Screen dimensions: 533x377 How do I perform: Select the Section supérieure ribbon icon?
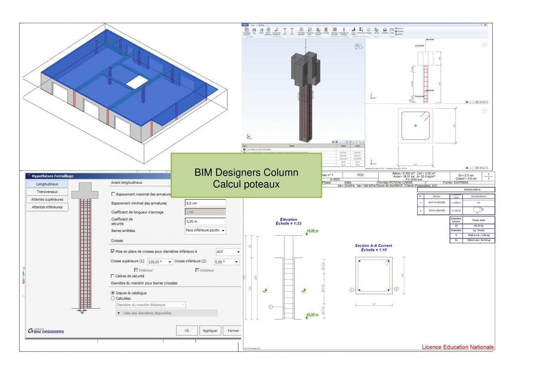click(x=269, y=31)
